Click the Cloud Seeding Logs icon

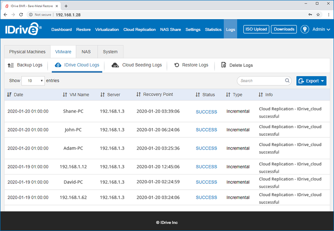click(x=115, y=65)
